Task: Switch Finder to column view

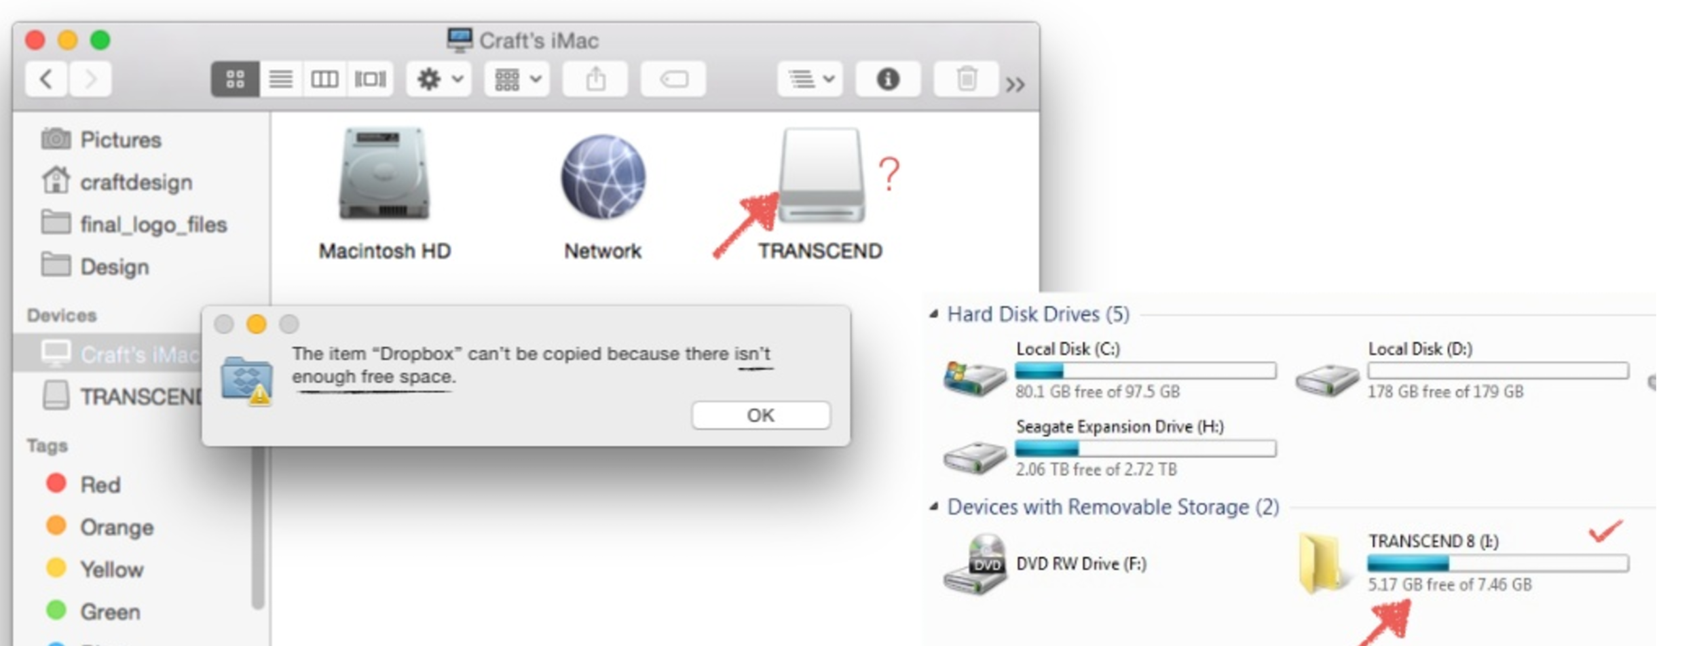Action: [x=324, y=79]
